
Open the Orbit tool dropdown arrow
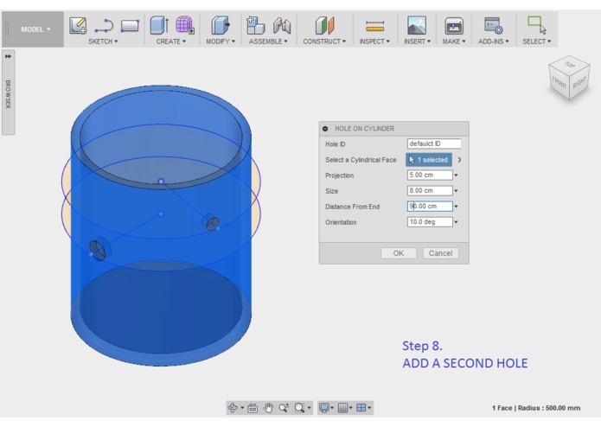[242, 408]
